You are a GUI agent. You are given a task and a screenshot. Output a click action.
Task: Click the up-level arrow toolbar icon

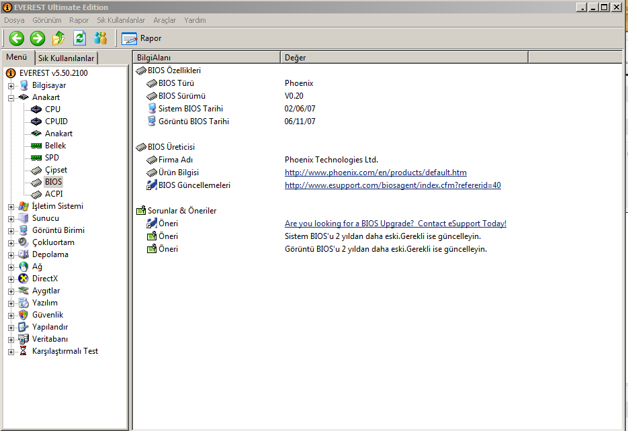(x=58, y=38)
